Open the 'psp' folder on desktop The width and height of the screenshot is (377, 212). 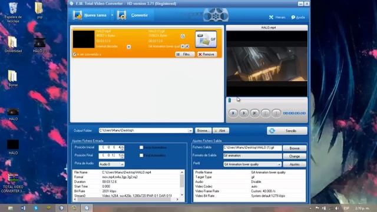39,10
